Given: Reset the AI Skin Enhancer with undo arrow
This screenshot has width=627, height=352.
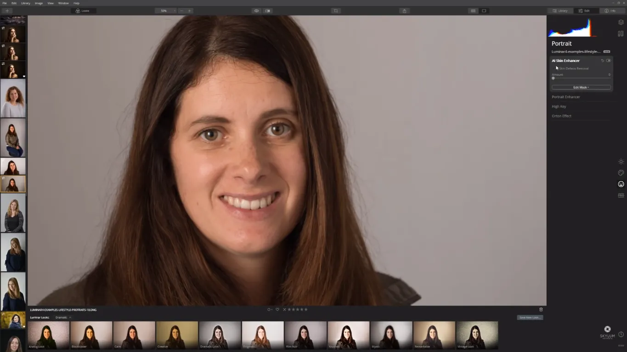Looking at the screenshot, I should click(602, 61).
